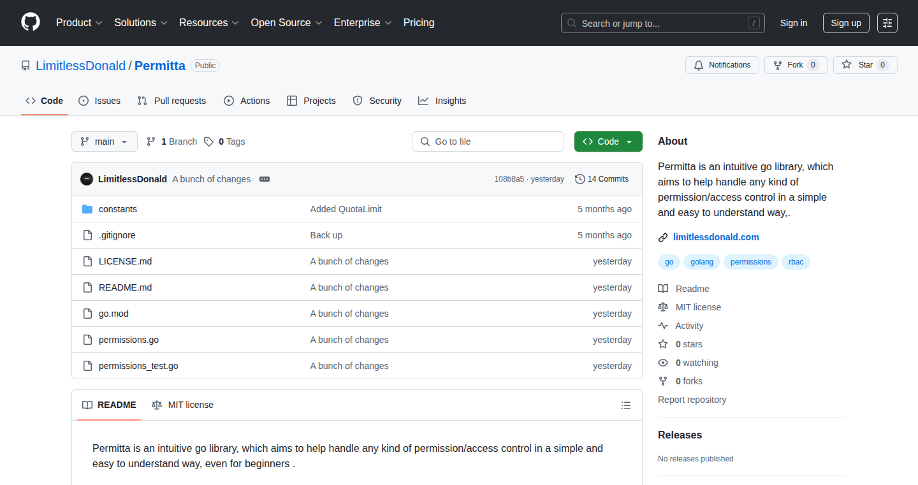Image resolution: width=918 pixels, height=485 pixels.
Task: Open the Permitta repository name link
Action: [x=160, y=66]
